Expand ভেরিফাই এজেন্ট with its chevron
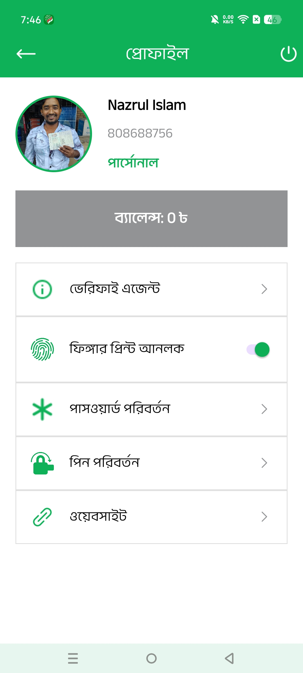 (x=264, y=289)
